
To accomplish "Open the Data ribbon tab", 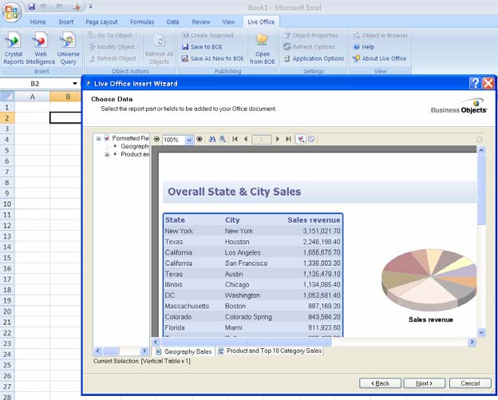I will coord(172,22).
